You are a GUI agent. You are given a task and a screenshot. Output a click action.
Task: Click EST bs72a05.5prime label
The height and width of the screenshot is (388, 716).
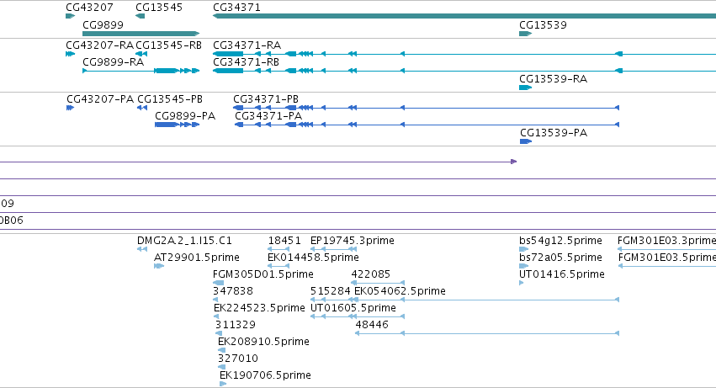pyautogui.click(x=560, y=258)
